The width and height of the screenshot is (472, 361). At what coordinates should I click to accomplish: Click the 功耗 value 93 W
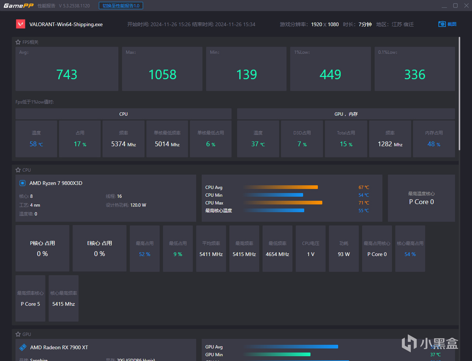pyautogui.click(x=344, y=254)
